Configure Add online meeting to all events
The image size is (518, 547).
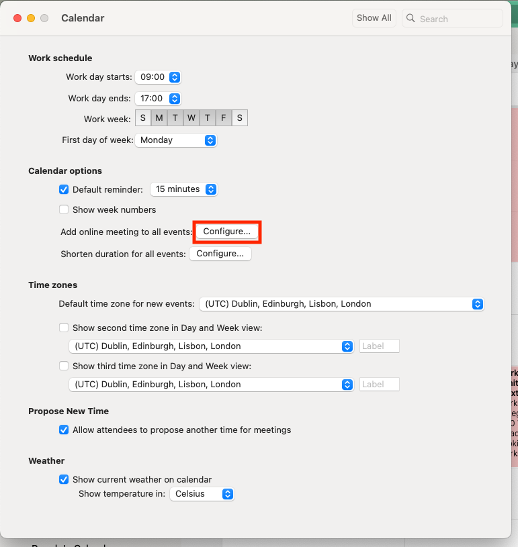(226, 232)
